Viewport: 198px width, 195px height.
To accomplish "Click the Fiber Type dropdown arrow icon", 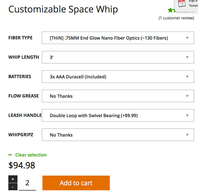I will pyautogui.click(x=187, y=38).
